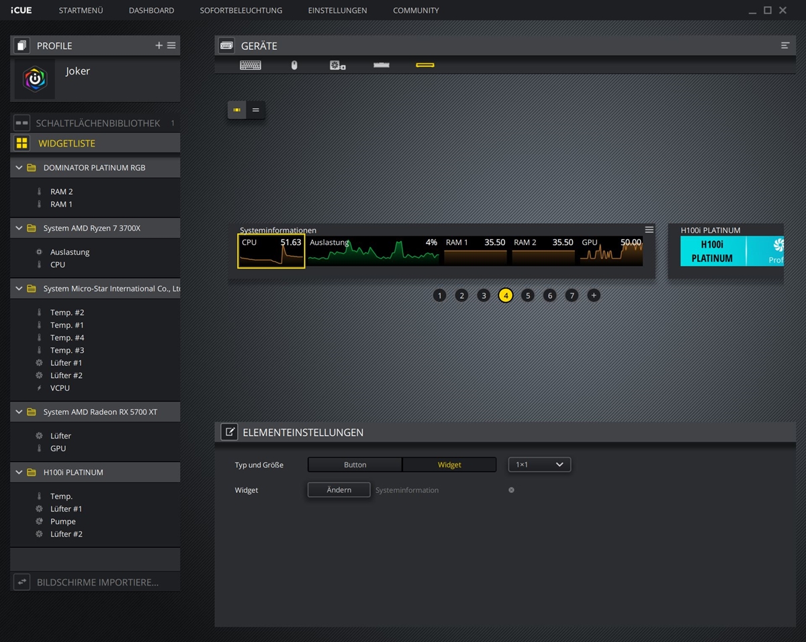This screenshot has height=642, width=806.
Task: Collapse the DOMINATOR PLATINUM RGB folder
Action: pos(19,168)
